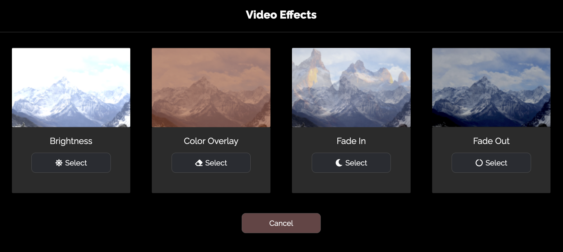Screen dimensions: 563x252
Task: Select the Color Overlay effect
Action: point(211,163)
